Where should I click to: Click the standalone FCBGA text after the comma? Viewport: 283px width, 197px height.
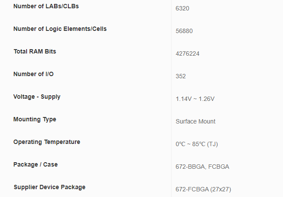click(x=219, y=167)
